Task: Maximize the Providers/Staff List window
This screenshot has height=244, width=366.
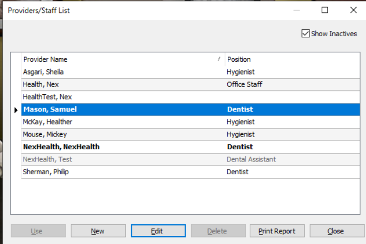Action: click(325, 10)
